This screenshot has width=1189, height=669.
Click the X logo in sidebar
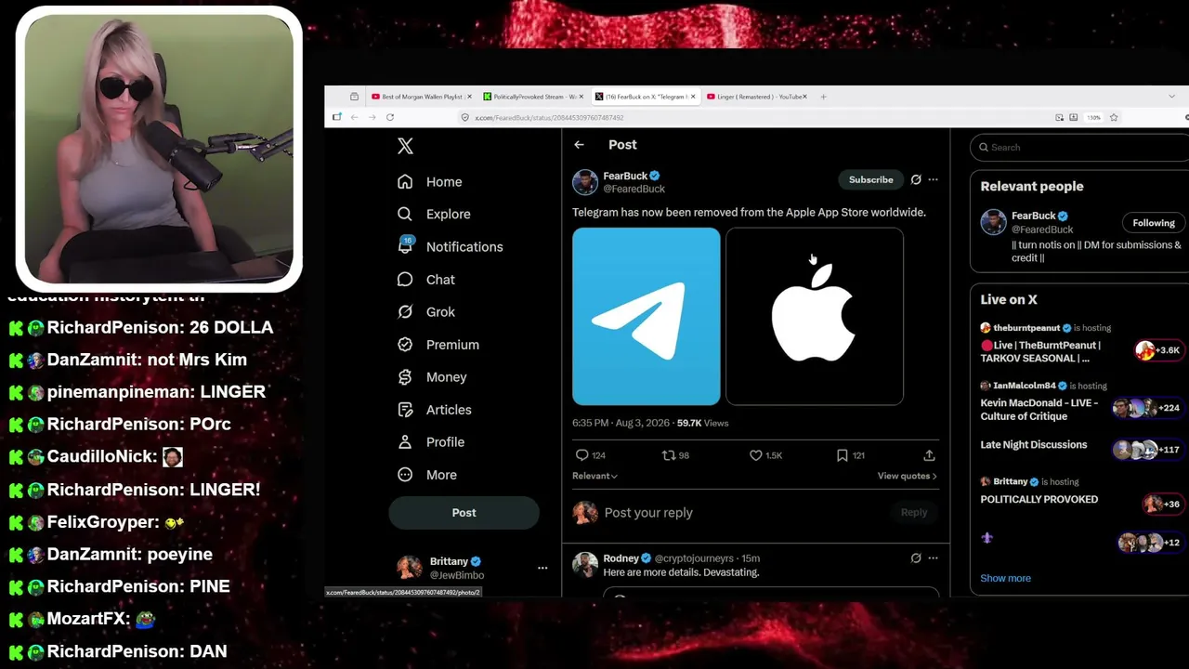(405, 146)
